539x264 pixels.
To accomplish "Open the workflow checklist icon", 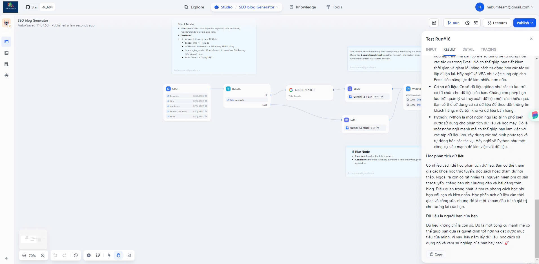I will tap(476, 23).
